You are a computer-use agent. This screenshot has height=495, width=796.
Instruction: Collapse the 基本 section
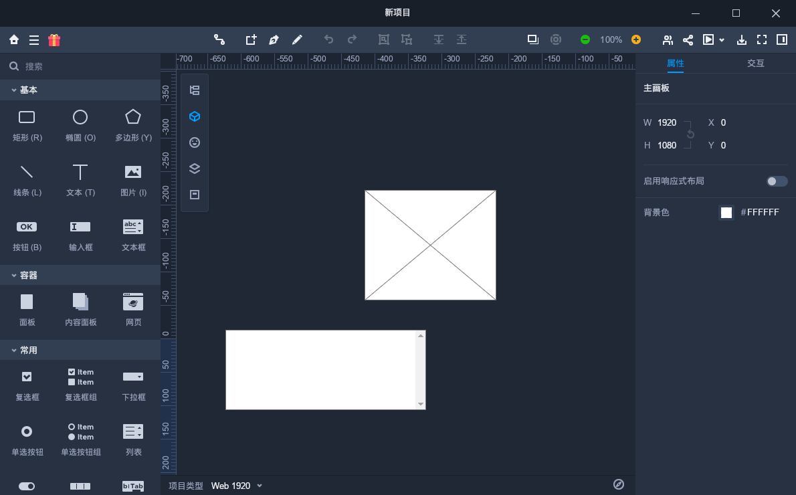[14, 90]
